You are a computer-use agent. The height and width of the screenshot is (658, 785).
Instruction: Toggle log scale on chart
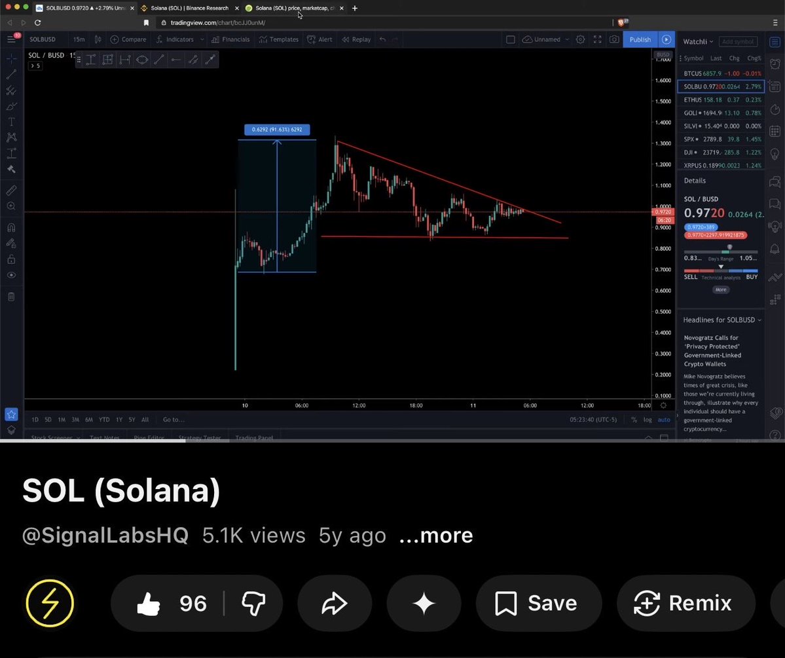click(648, 420)
